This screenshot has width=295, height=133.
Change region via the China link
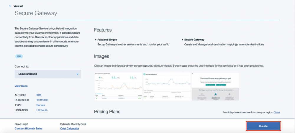click(x=277, y=112)
